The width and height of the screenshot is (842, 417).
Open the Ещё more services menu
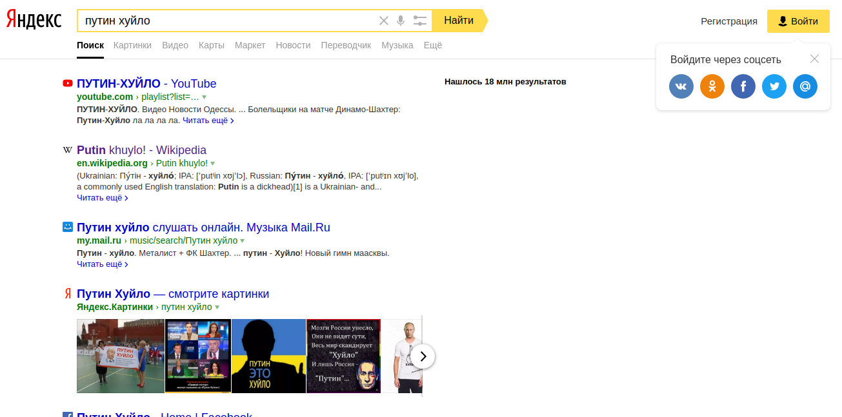coord(433,45)
